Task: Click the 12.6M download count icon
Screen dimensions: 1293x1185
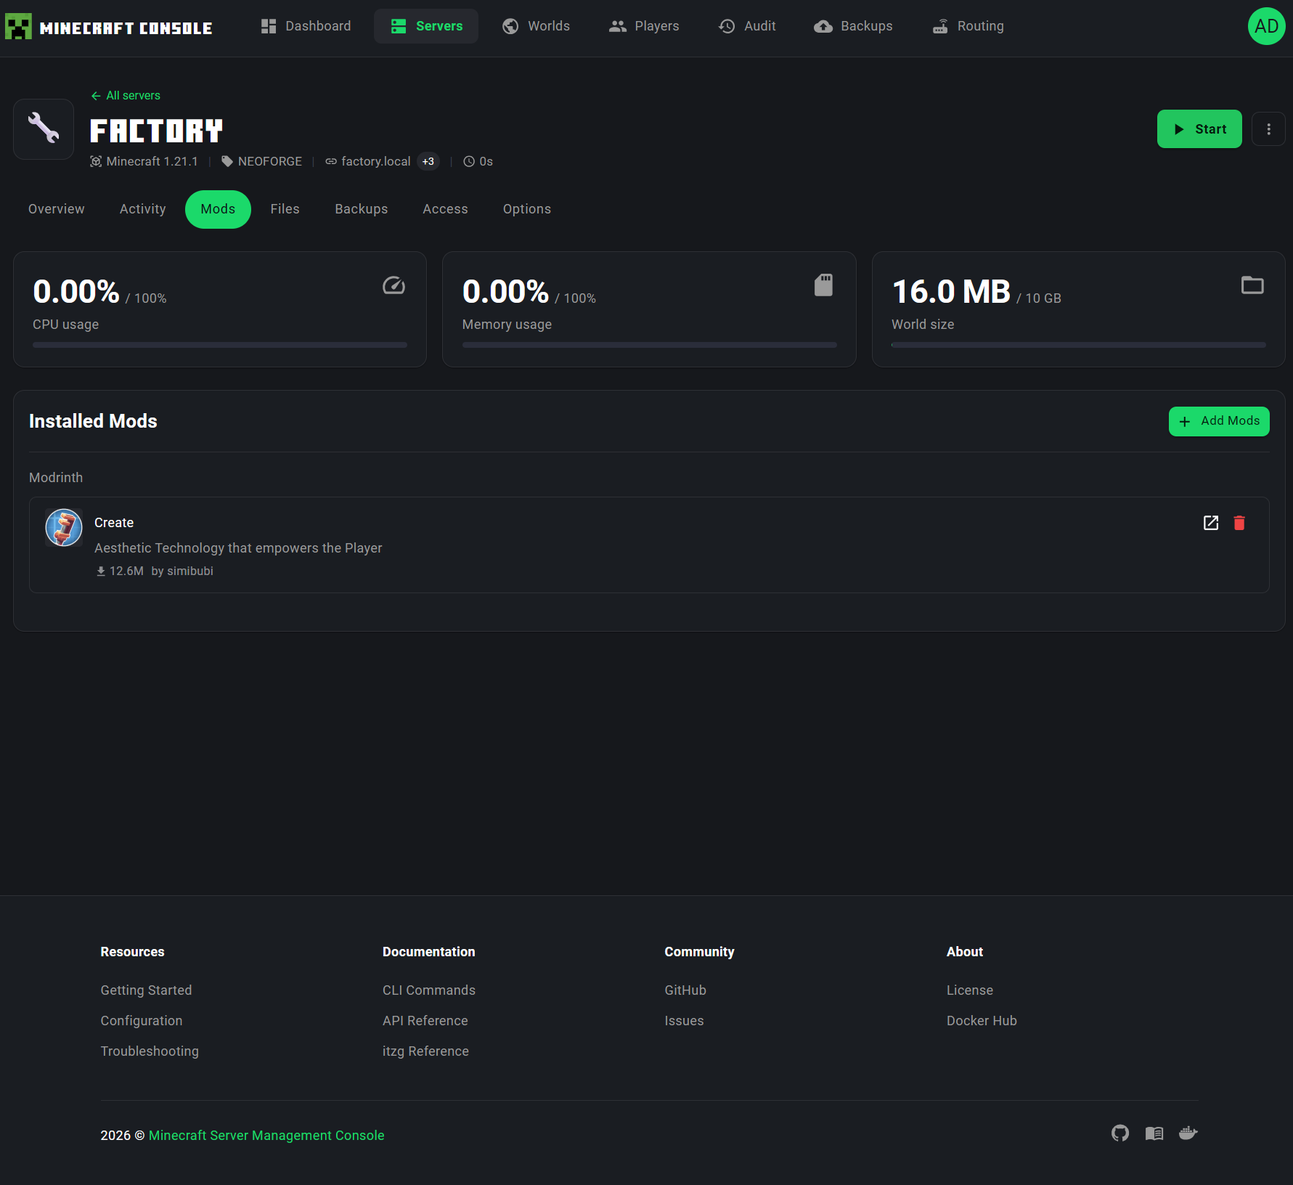Action: pyautogui.click(x=101, y=571)
